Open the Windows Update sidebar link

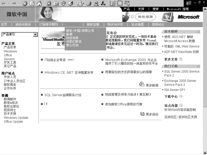coord(16,118)
